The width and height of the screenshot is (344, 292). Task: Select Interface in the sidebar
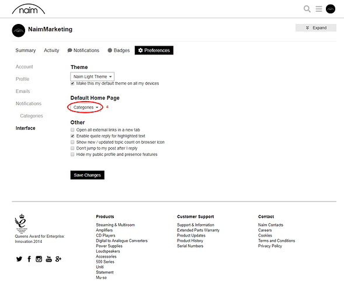tap(26, 128)
